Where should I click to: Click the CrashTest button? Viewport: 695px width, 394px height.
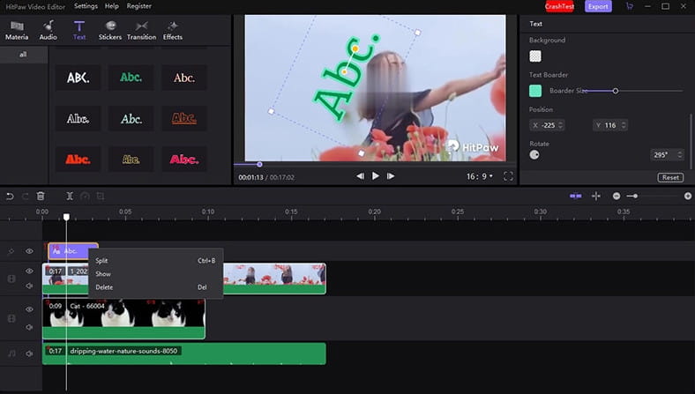[559, 6]
